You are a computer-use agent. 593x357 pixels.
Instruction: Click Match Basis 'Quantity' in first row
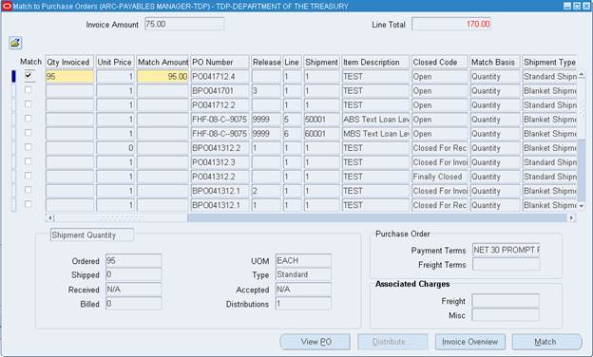495,77
